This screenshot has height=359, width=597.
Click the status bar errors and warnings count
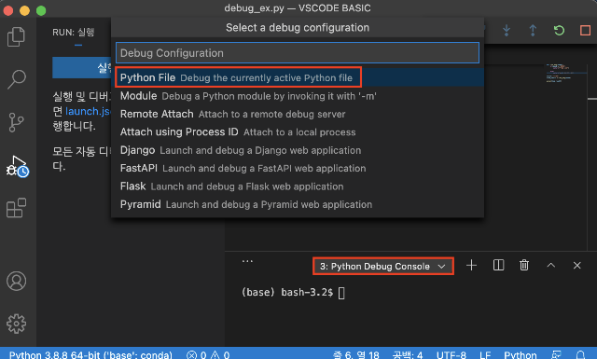tap(208, 355)
